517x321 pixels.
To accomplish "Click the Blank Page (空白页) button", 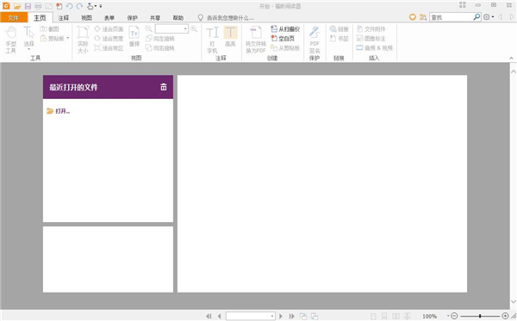I will (283, 39).
